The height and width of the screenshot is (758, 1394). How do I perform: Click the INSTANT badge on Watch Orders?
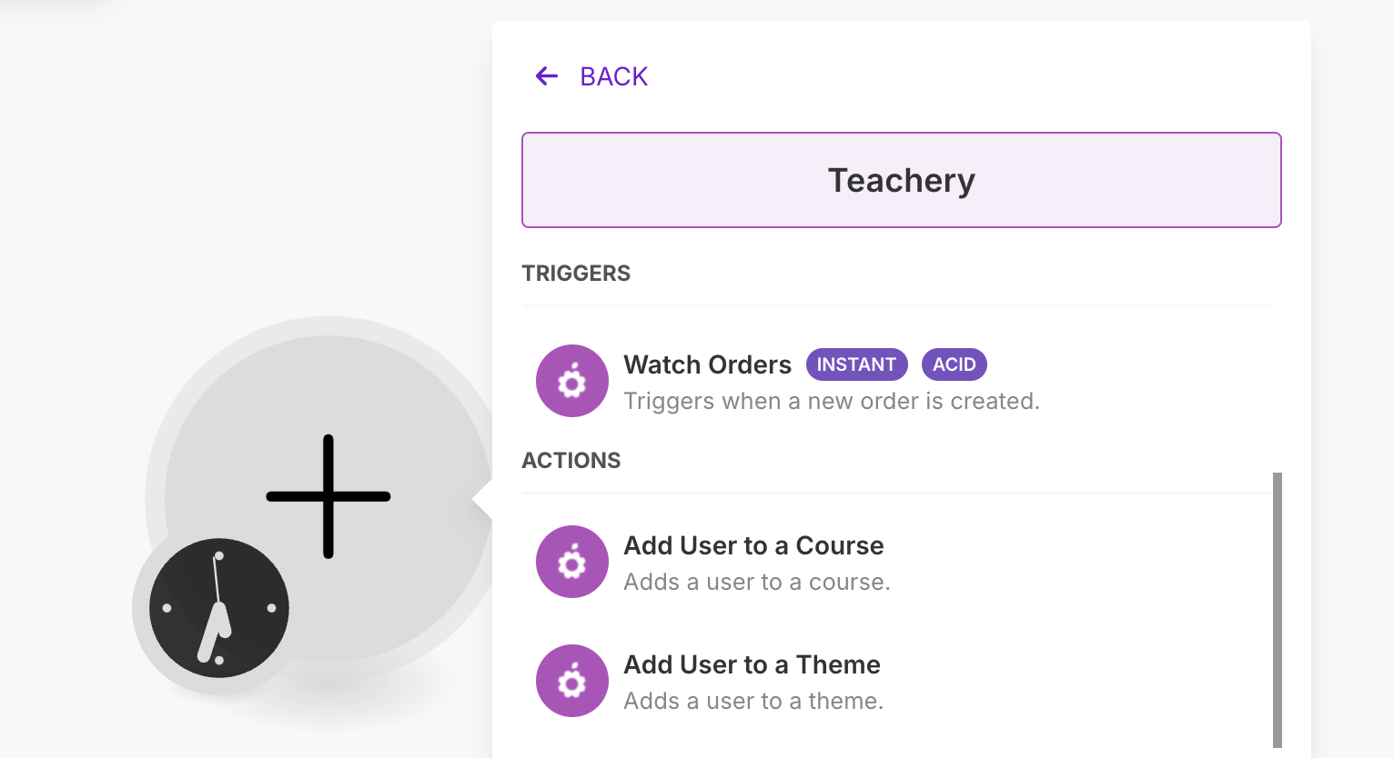click(856, 364)
